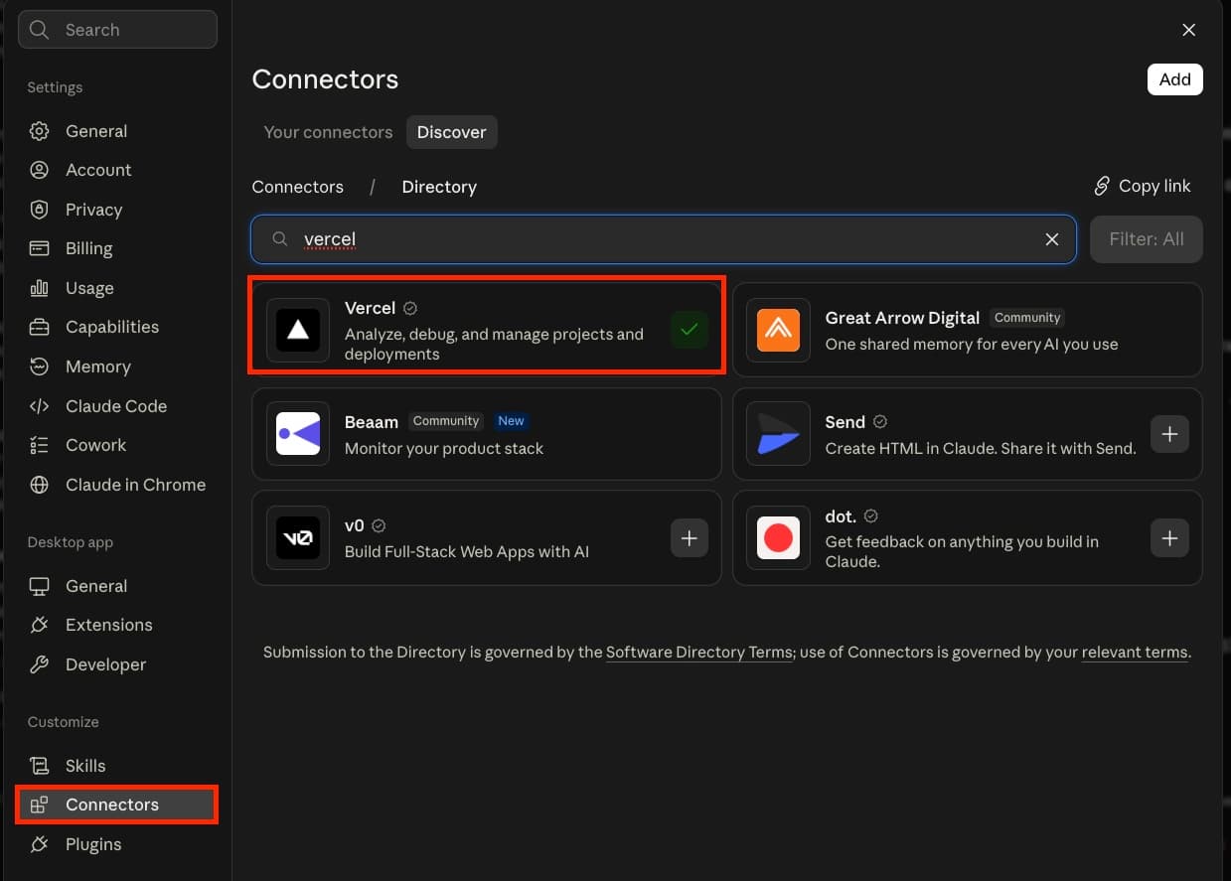Click the Community badge on Beaam
The image size is (1231, 881).
click(x=446, y=421)
